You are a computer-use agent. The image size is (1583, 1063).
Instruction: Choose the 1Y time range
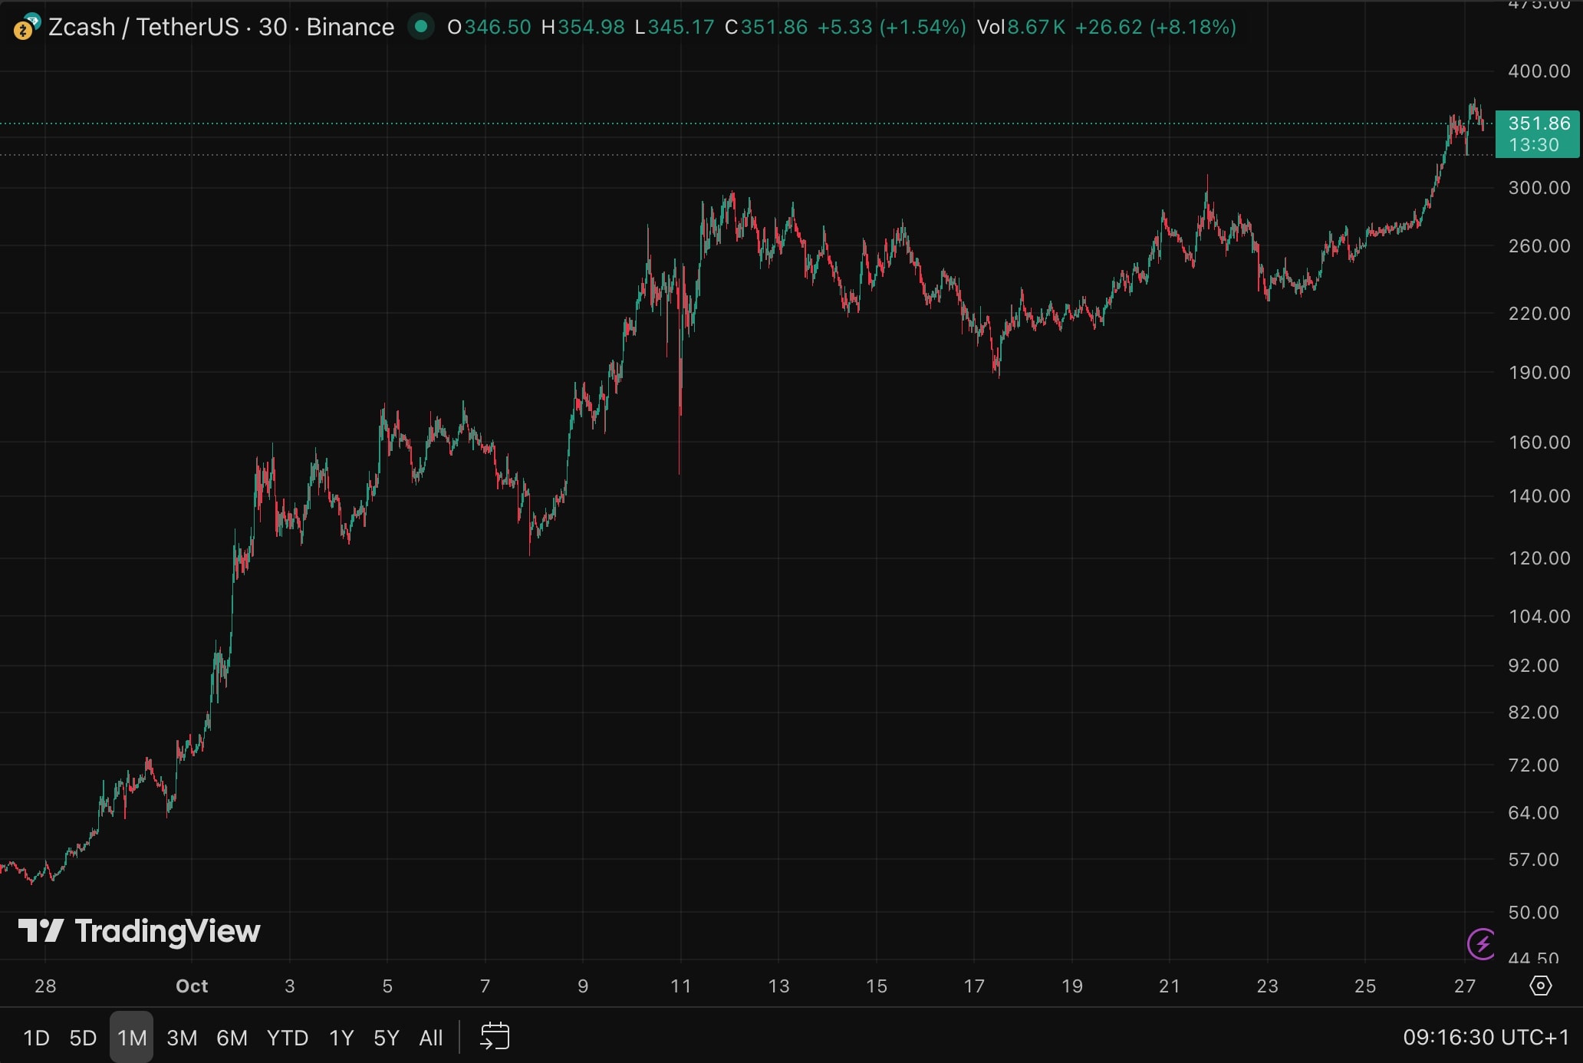tap(341, 1038)
